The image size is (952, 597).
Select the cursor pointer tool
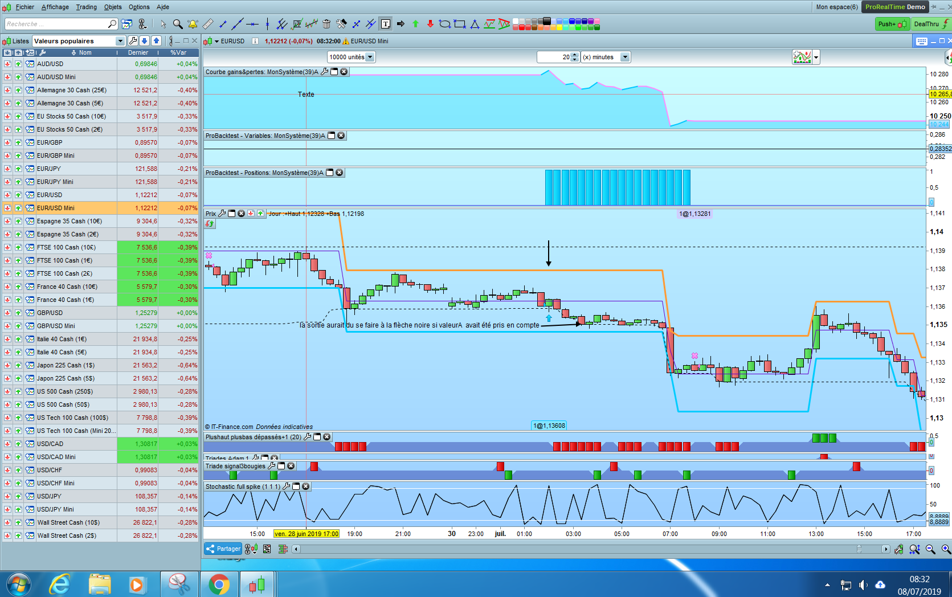pyautogui.click(x=163, y=24)
